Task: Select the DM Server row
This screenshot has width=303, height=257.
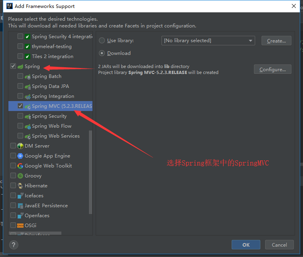Action: point(51,146)
